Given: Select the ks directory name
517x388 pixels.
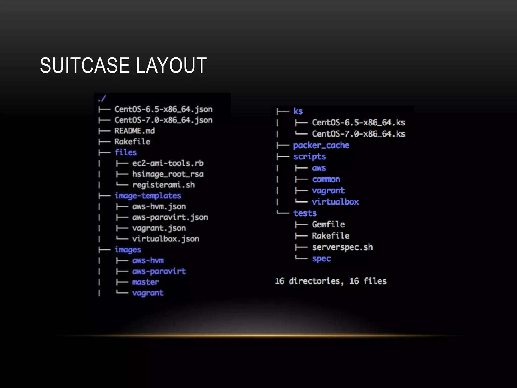Looking at the screenshot, I should (x=298, y=111).
